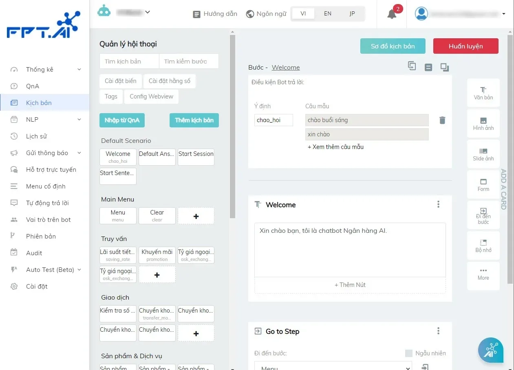Click + Thêm Nút in Welcome card

coord(350,285)
